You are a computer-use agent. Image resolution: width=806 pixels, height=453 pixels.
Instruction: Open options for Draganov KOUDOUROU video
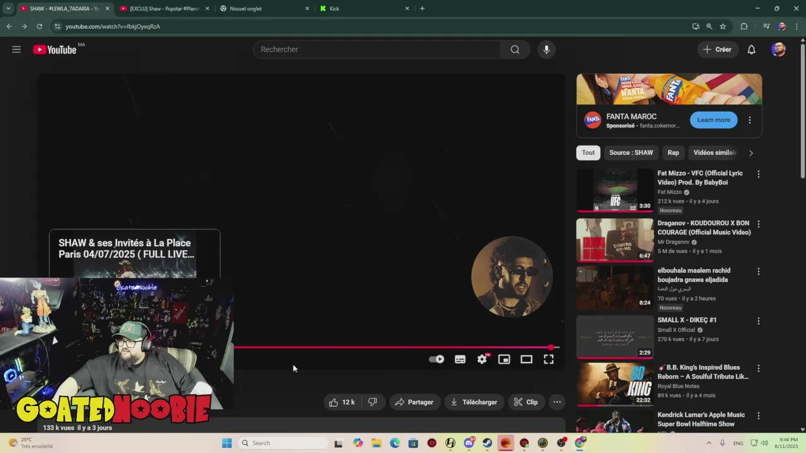758,224
